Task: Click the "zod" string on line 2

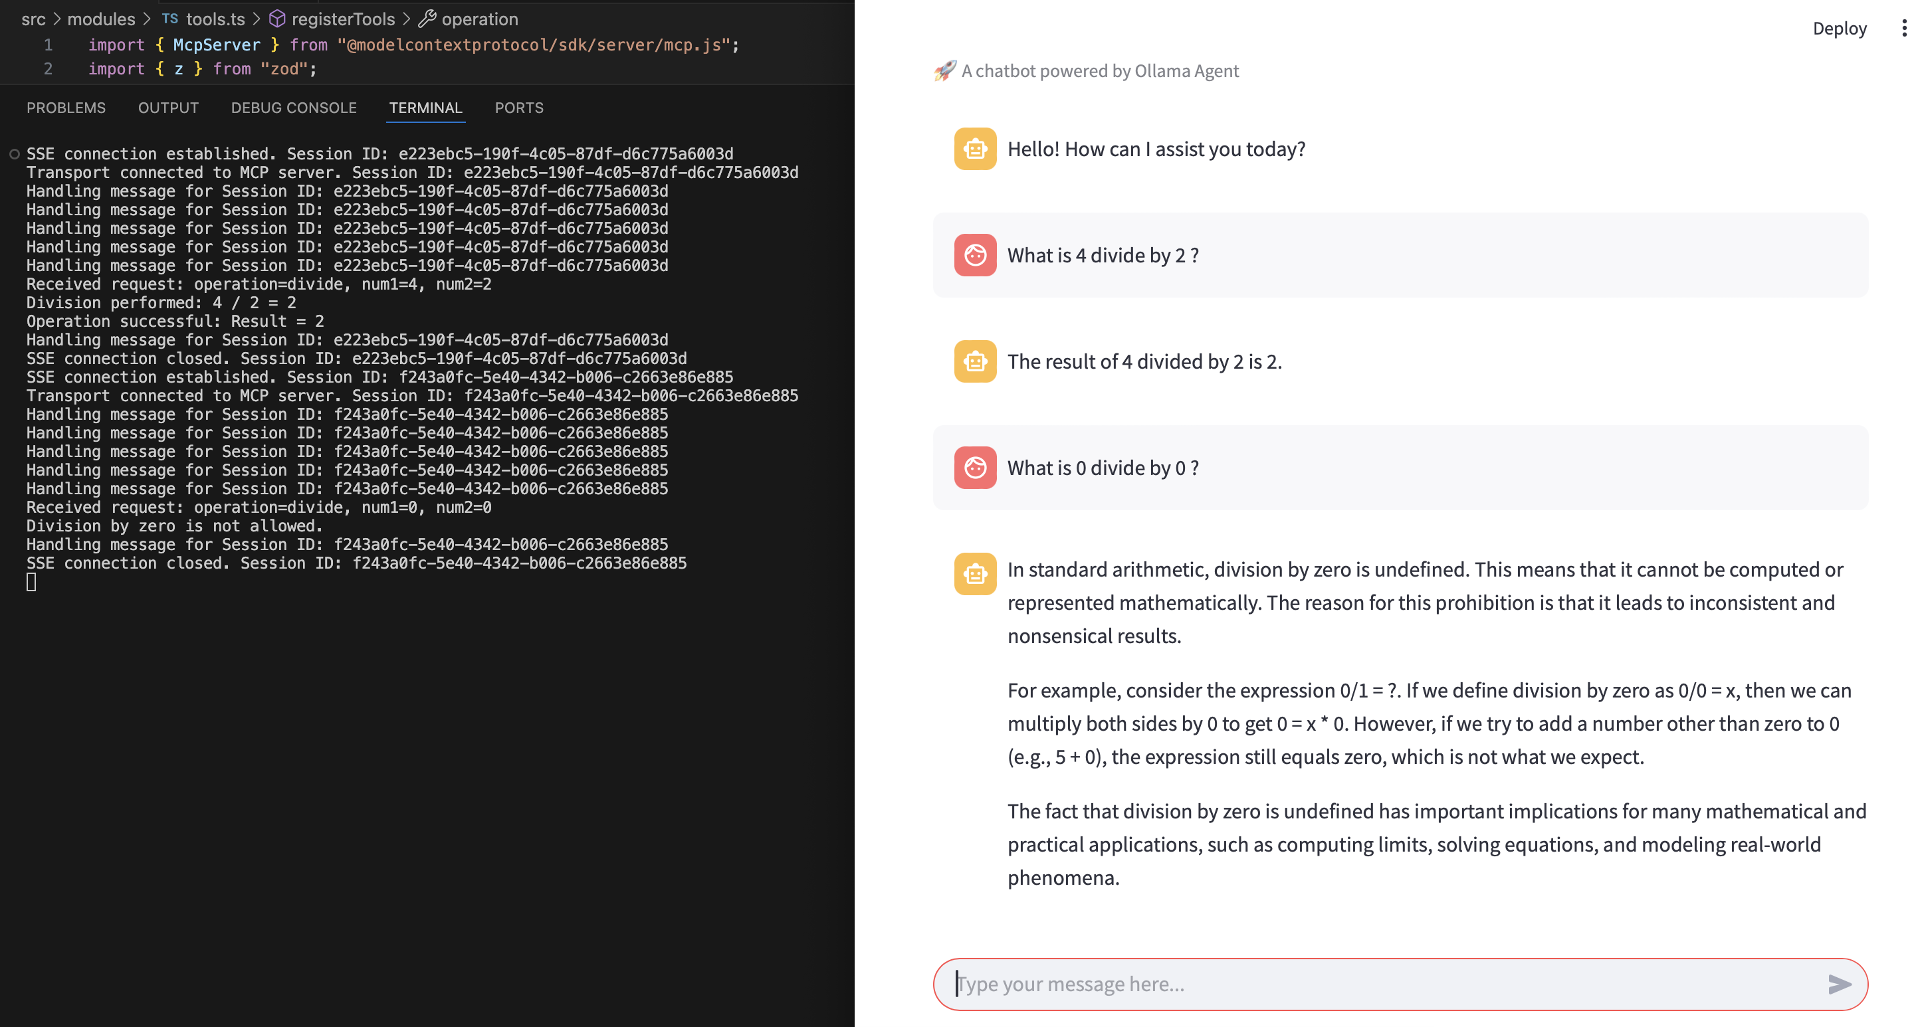Action: pyautogui.click(x=284, y=69)
